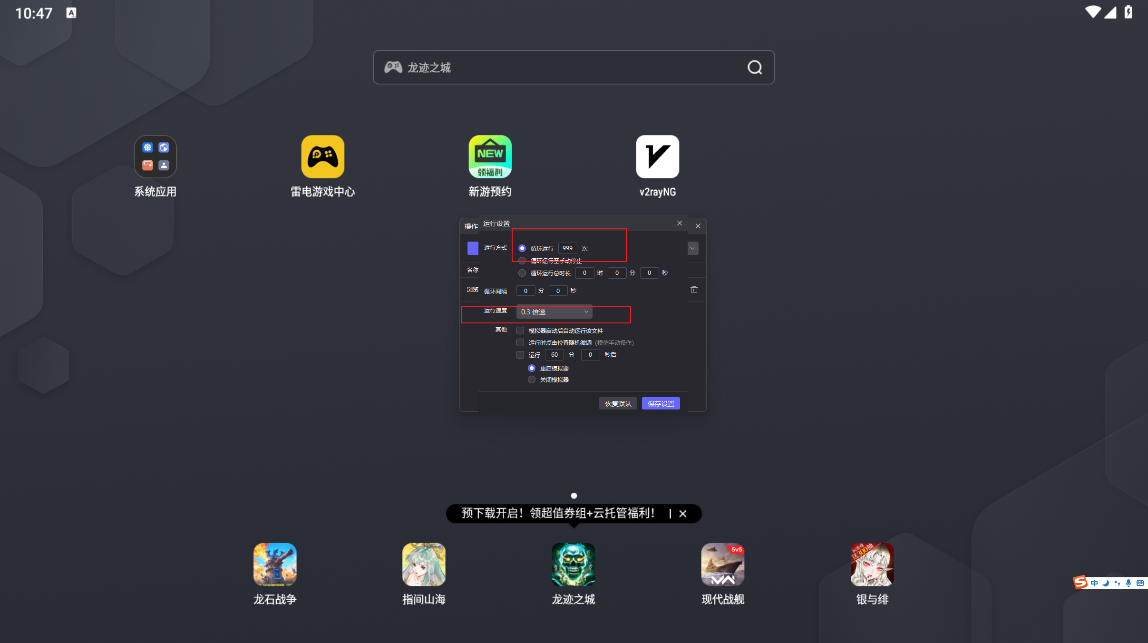Click the page indicator dot
The height and width of the screenshot is (643, 1148).
coord(574,496)
